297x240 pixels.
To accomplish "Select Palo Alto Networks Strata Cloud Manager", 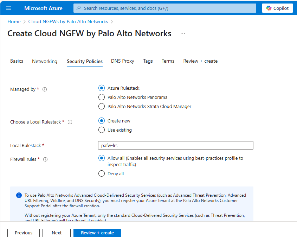I will click(102, 106).
